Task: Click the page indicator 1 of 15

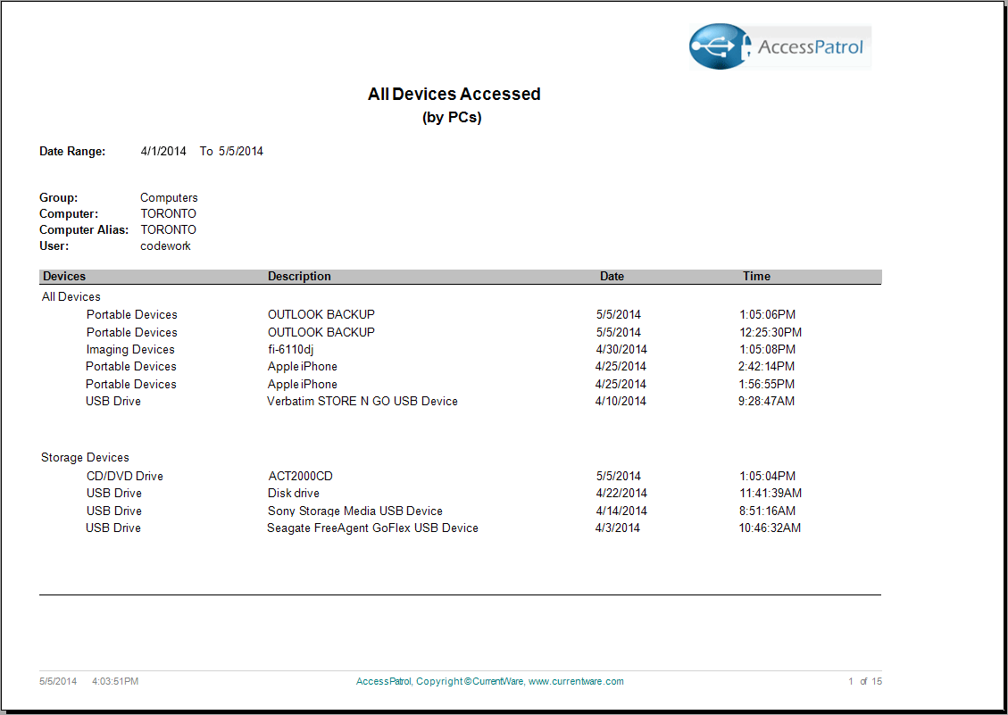Action: pyautogui.click(x=864, y=681)
